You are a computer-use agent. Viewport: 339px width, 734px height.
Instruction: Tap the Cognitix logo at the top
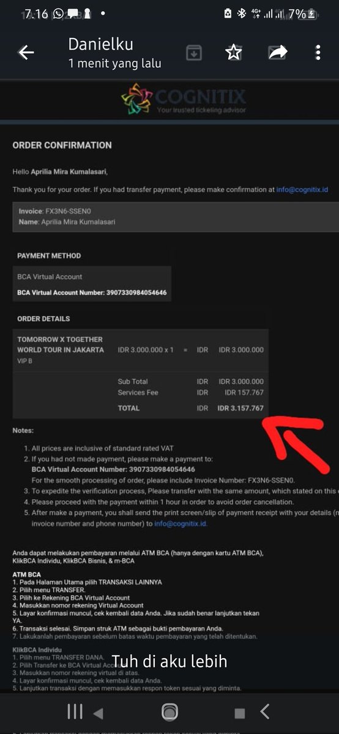coord(184,99)
